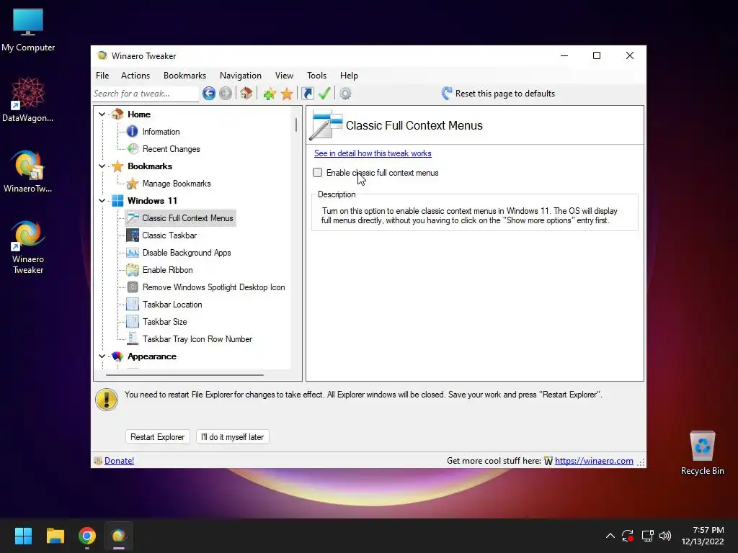Click the Back navigation arrow icon
The height and width of the screenshot is (553, 738).
pos(208,94)
